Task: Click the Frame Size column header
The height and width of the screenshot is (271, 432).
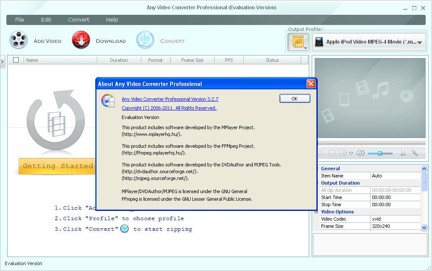Action: [192, 60]
